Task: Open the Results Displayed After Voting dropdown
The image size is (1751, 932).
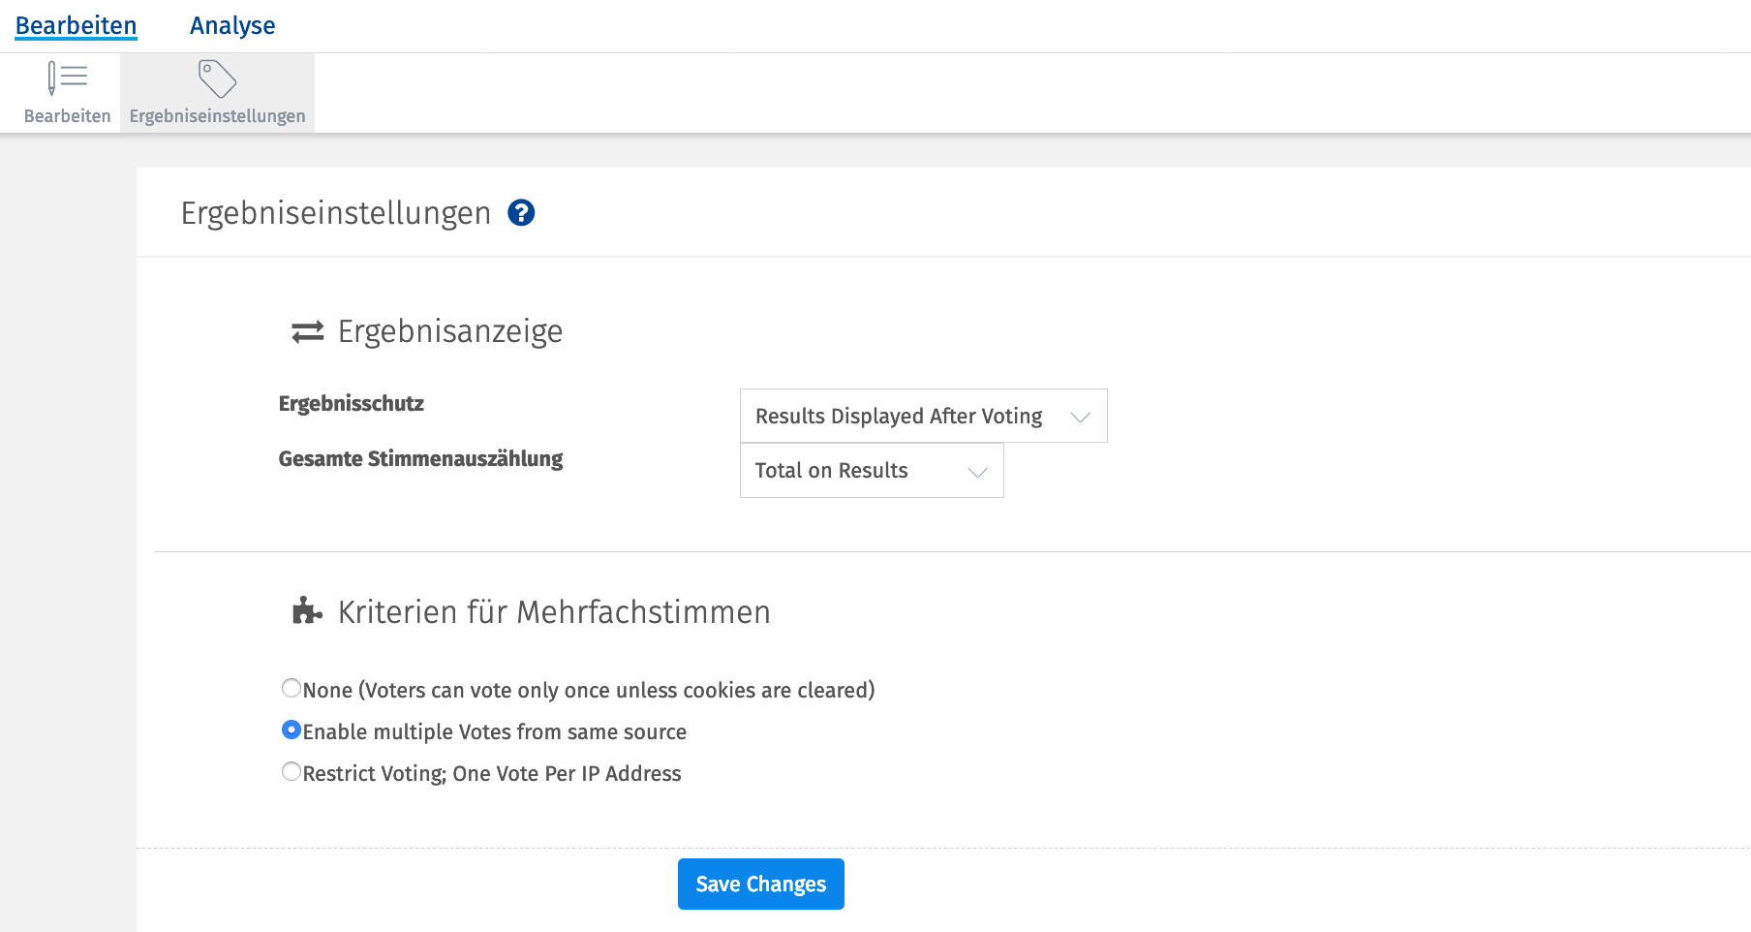Action: pos(898,417)
